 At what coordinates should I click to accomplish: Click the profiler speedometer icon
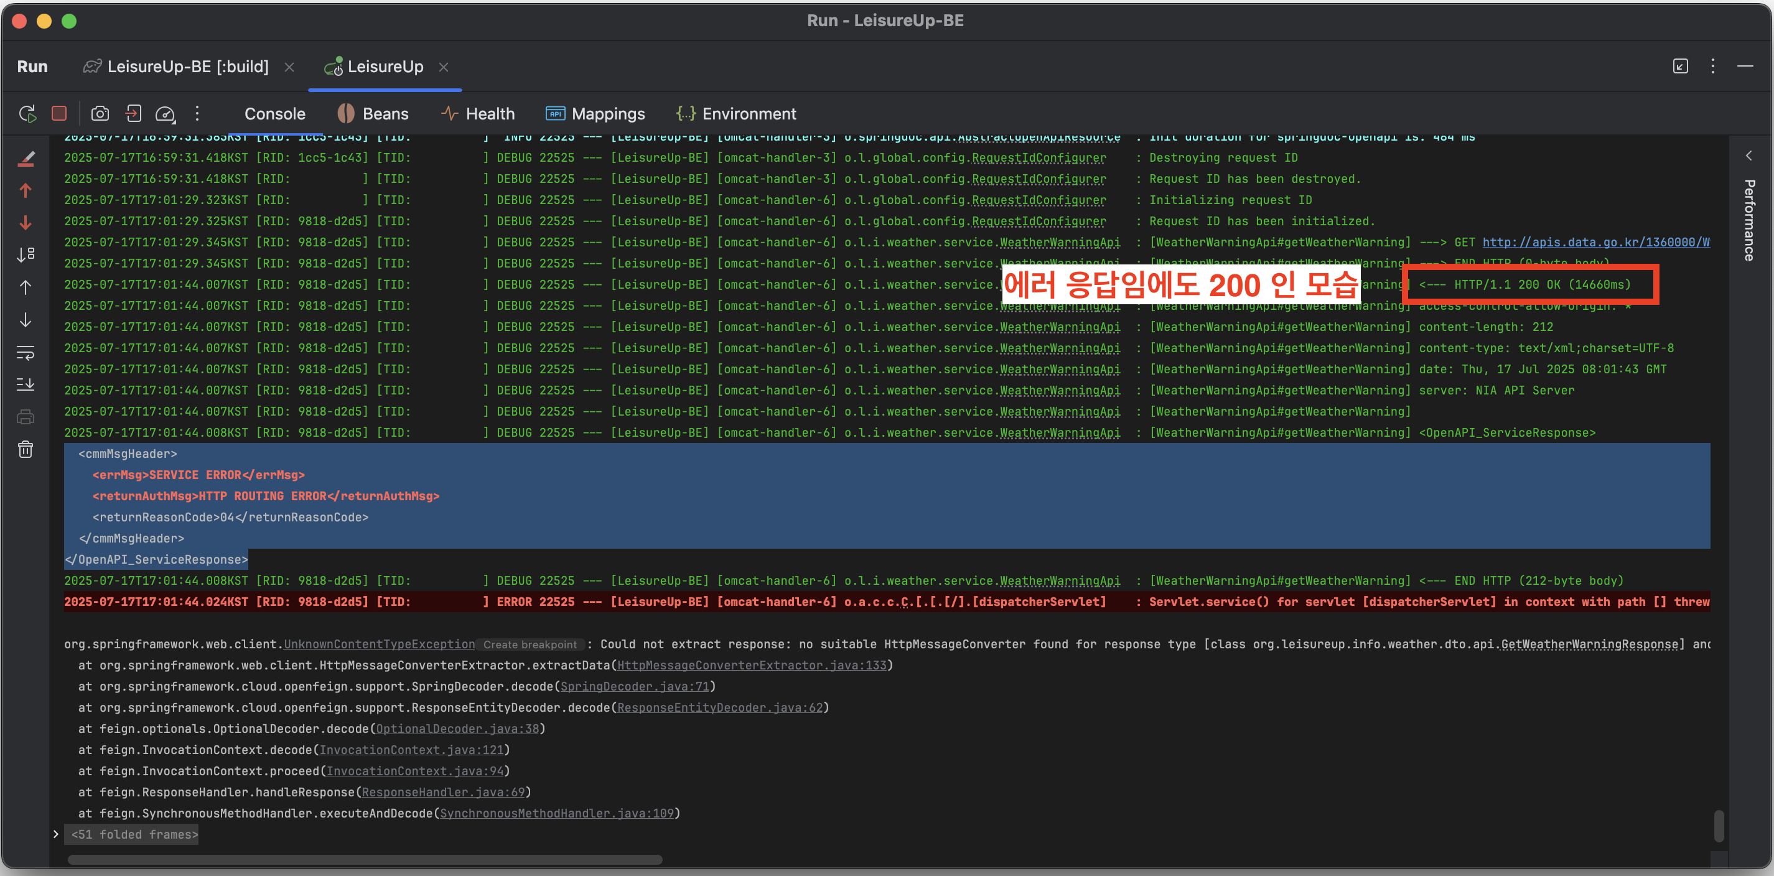(166, 114)
